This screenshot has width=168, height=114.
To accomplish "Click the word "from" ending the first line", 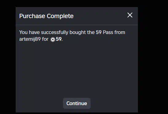I will (x=120, y=32).
